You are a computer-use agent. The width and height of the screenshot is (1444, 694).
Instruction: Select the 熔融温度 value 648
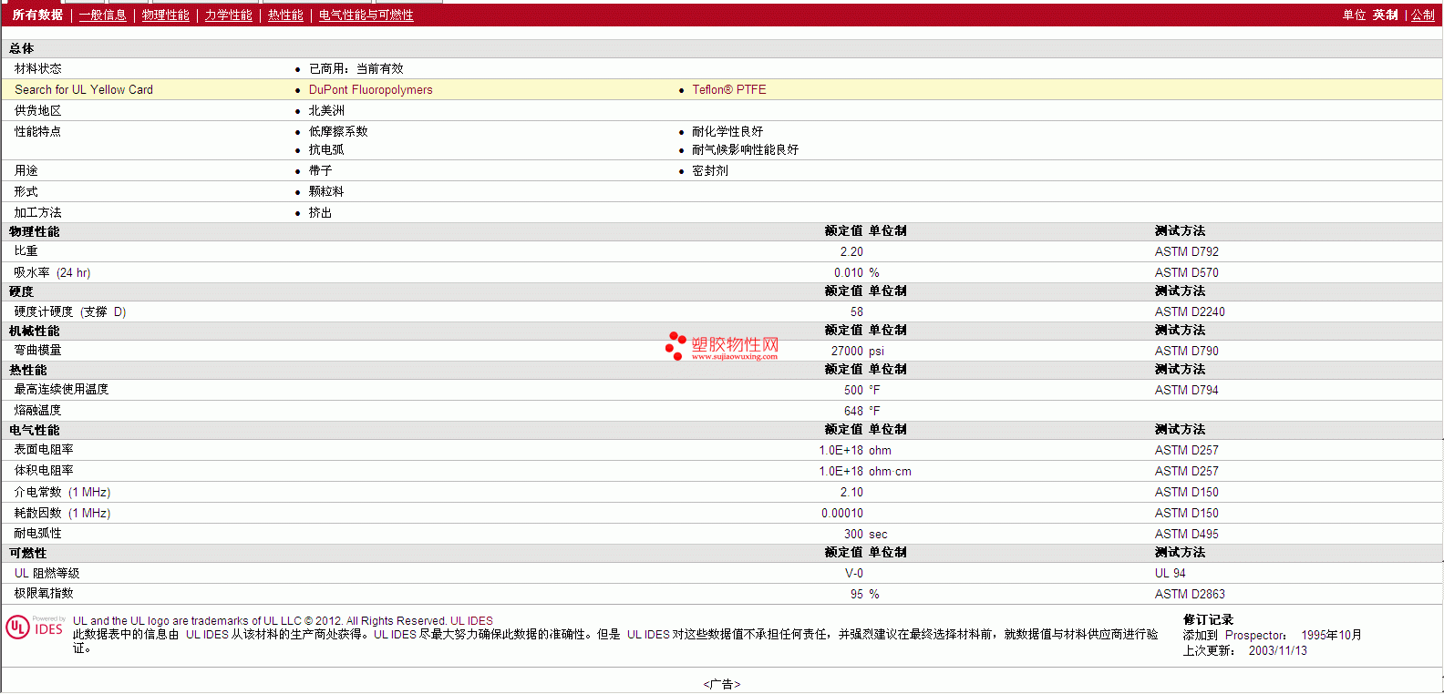coord(853,412)
